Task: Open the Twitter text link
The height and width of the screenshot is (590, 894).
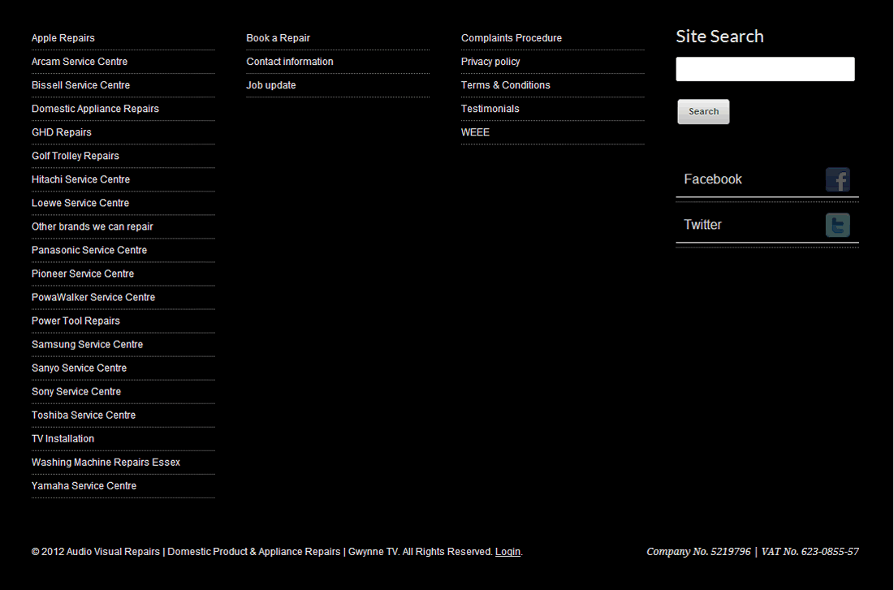Action: tap(702, 225)
